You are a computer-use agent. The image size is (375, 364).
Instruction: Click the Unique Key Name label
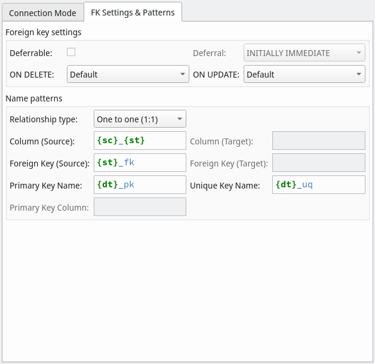pos(225,186)
